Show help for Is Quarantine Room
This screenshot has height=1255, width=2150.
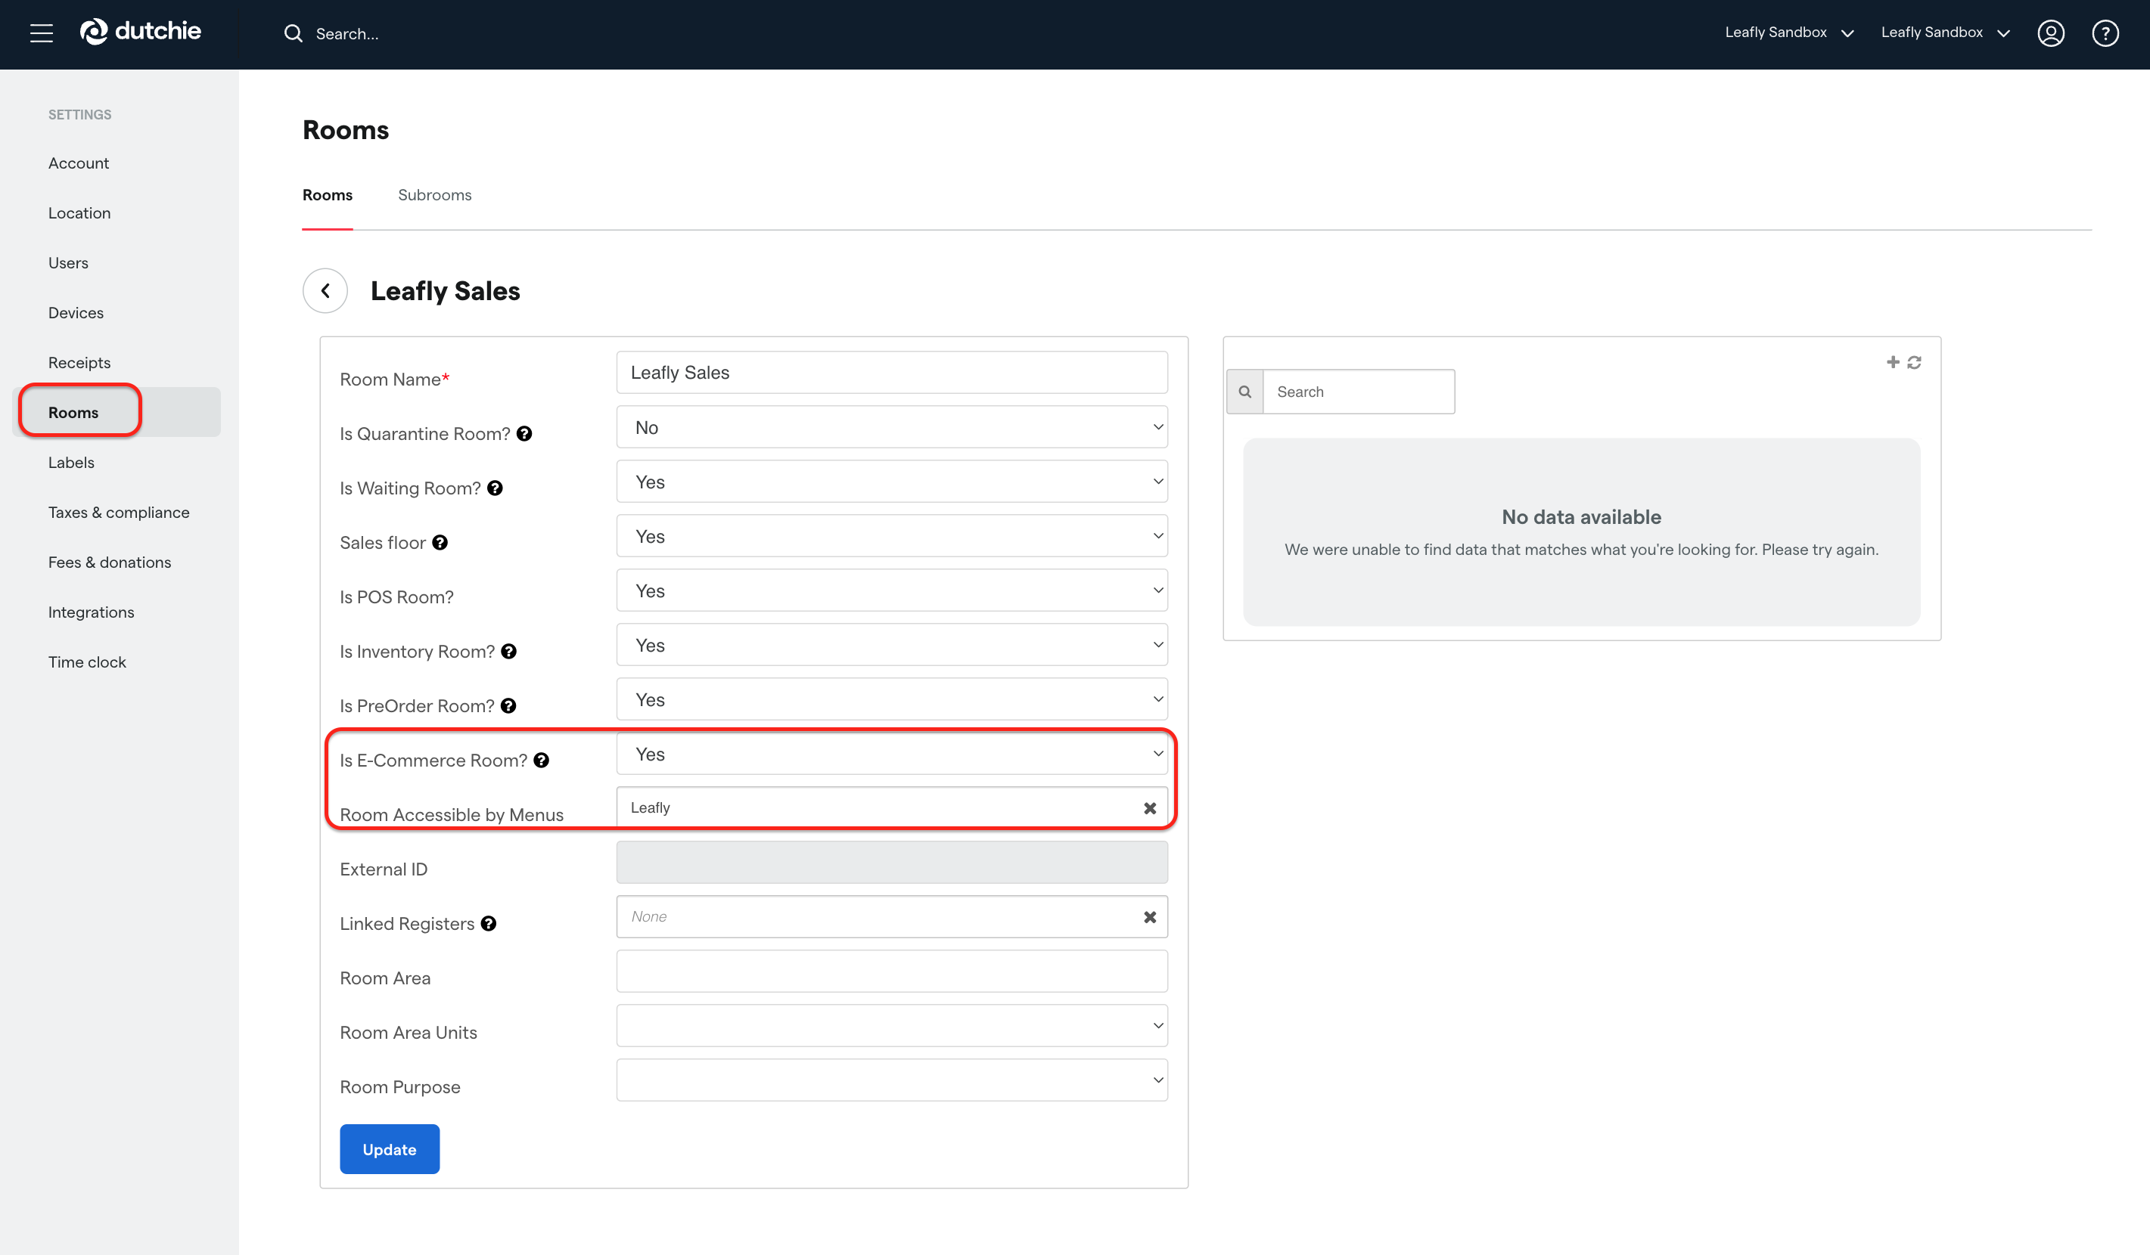pyautogui.click(x=525, y=433)
